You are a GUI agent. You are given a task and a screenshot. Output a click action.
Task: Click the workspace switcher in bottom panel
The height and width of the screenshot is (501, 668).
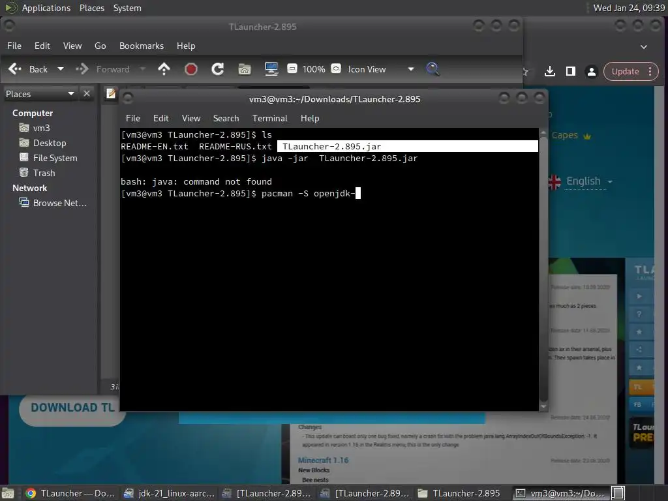pyautogui.click(x=618, y=493)
